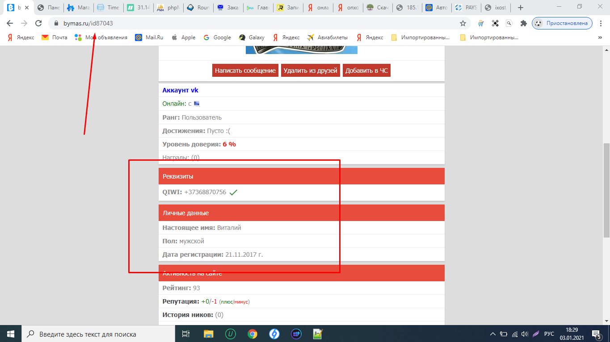Open the shopping cart extension icon
Viewport: 610px width, 342px height.
coord(481,23)
